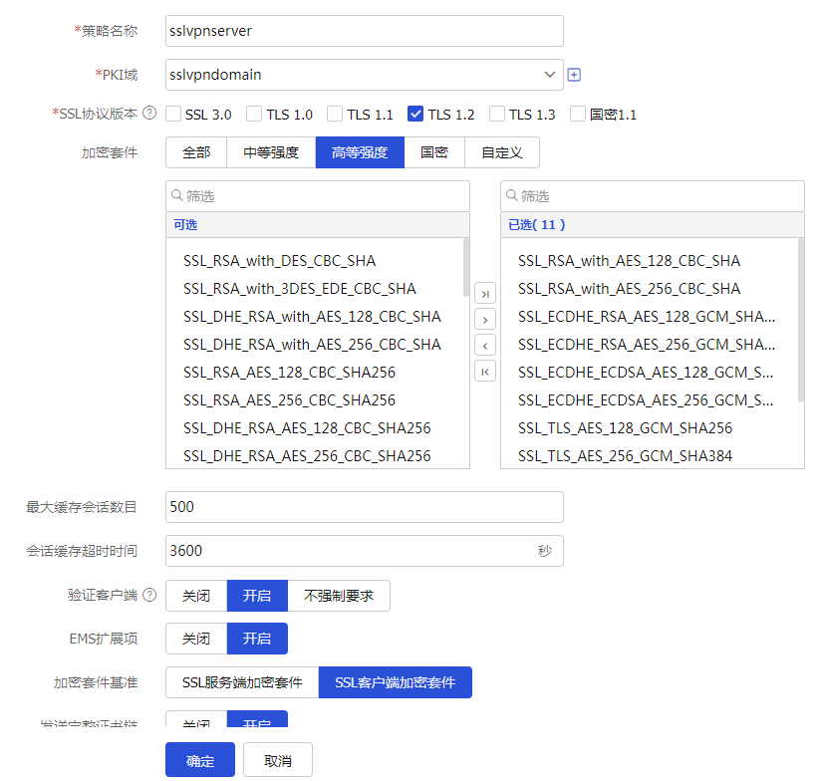Click the move right single arrow button
Screen dimensions: 824x781
pyautogui.click(x=485, y=320)
